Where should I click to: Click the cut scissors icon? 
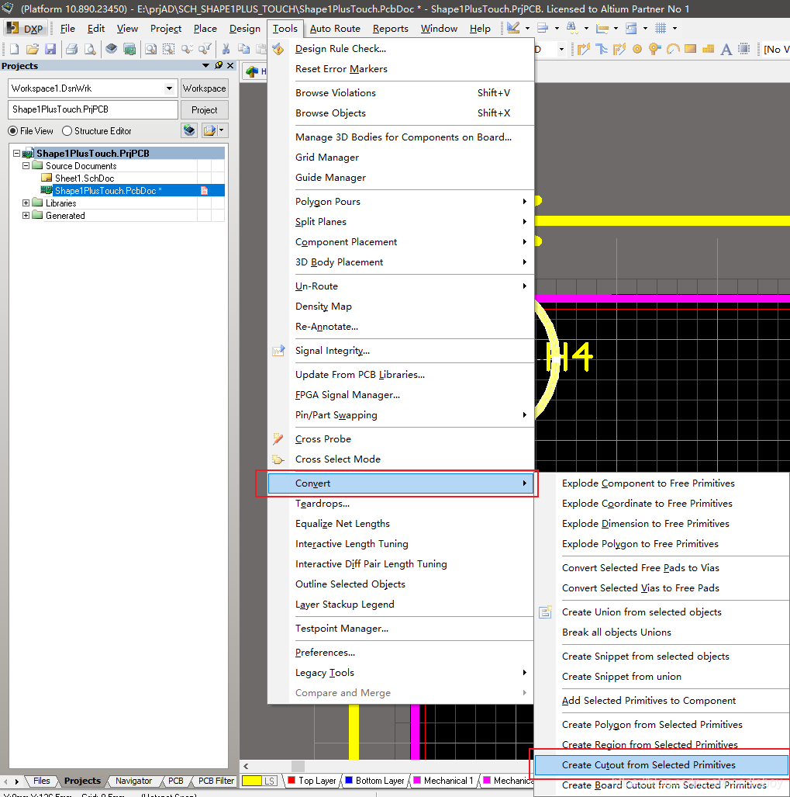pyautogui.click(x=226, y=49)
